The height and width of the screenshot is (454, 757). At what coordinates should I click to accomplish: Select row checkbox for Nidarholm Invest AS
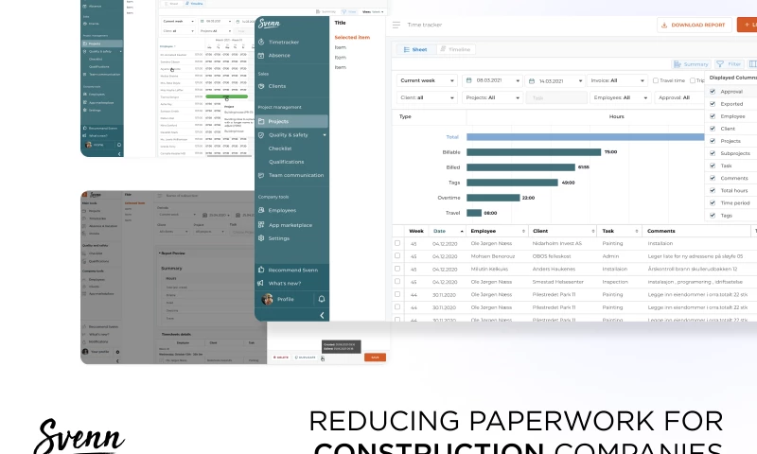click(397, 243)
